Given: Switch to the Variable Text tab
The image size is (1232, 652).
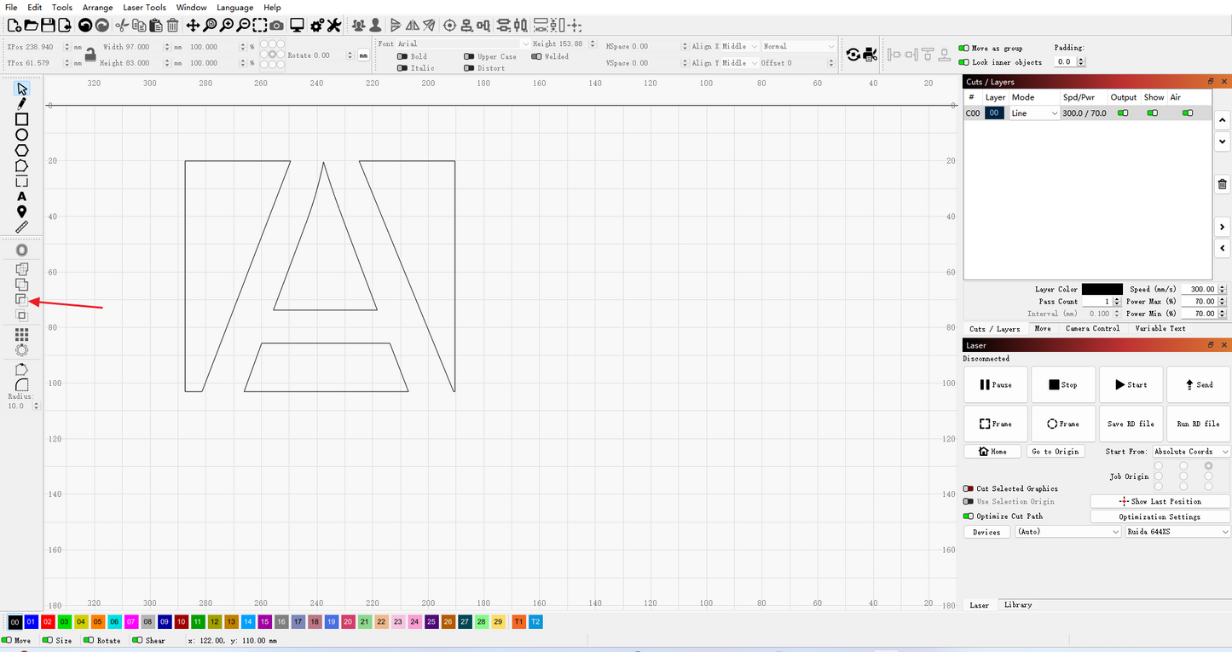Looking at the screenshot, I should tap(1160, 328).
